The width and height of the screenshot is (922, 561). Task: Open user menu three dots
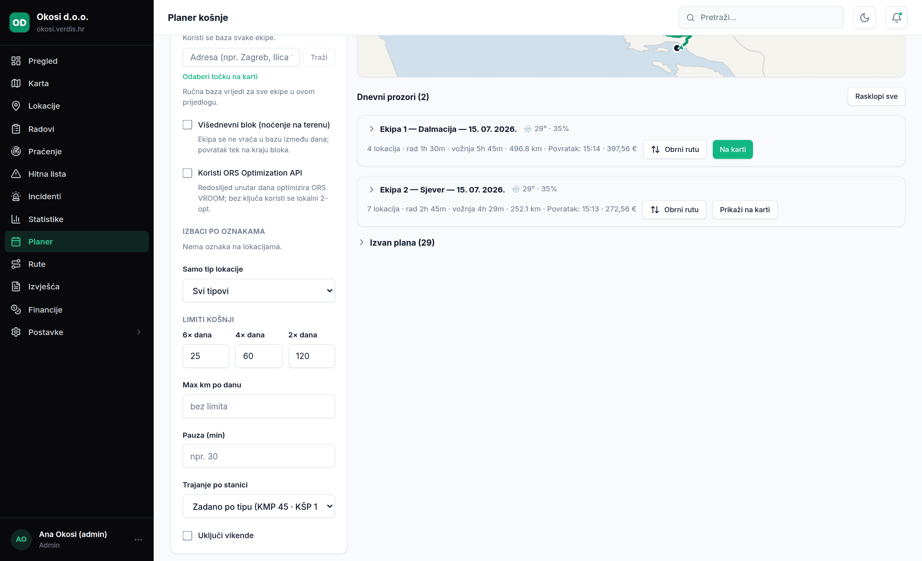[x=138, y=539]
